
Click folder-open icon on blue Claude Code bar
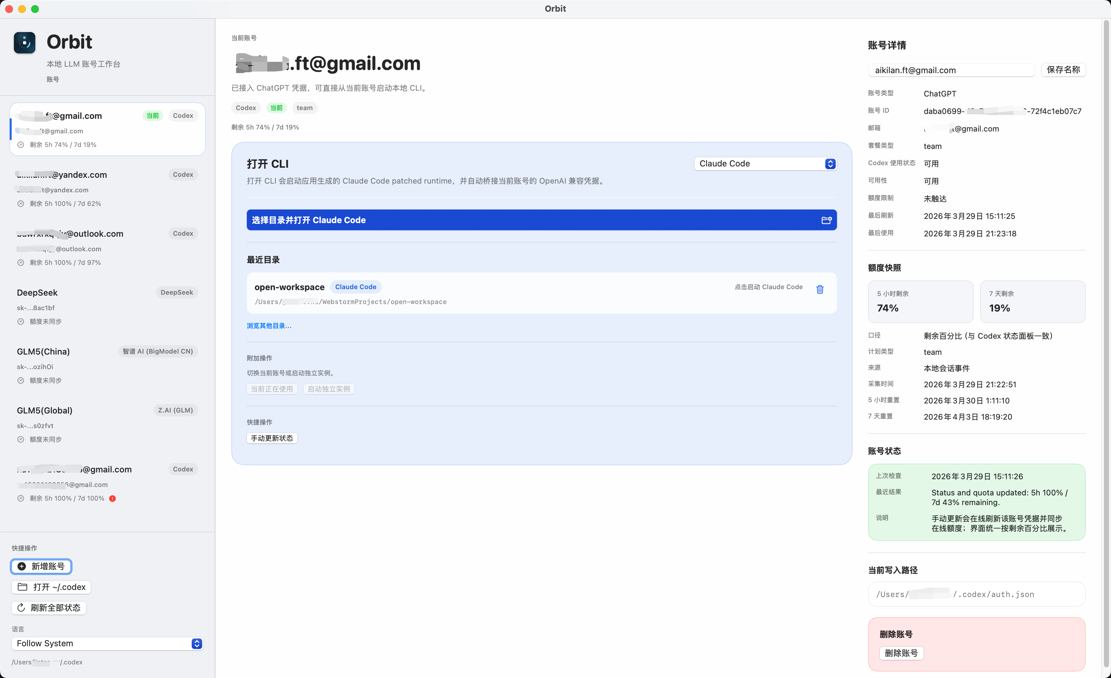click(x=826, y=220)
